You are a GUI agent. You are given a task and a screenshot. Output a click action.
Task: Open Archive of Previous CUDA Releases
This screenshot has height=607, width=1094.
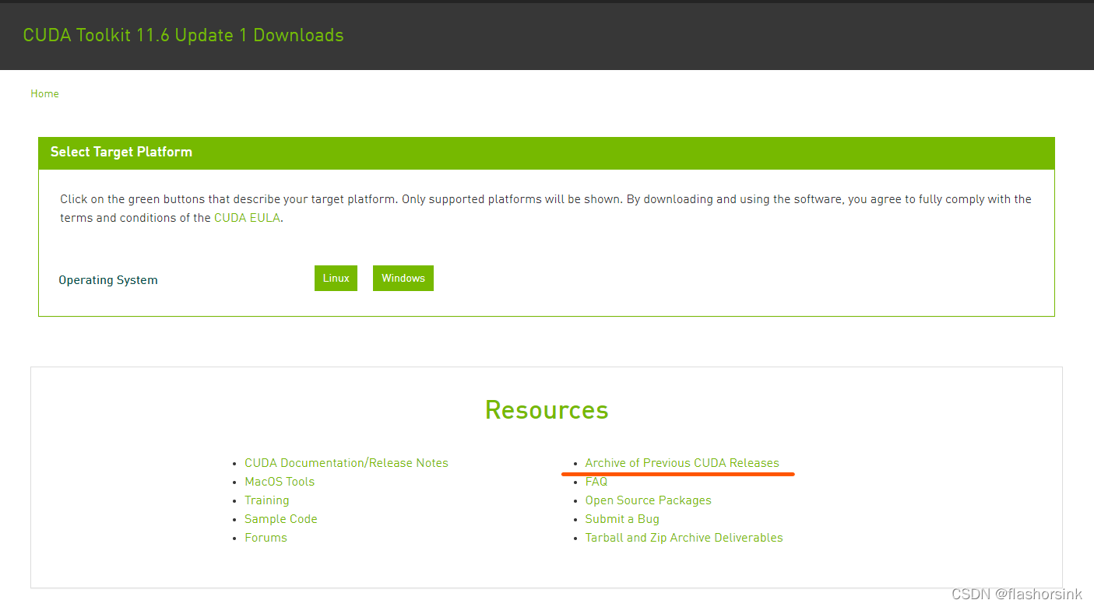point(682,462)
